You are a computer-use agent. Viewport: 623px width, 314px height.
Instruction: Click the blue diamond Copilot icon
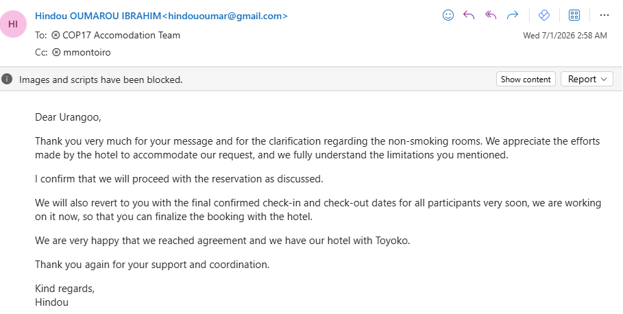[544, 15]
